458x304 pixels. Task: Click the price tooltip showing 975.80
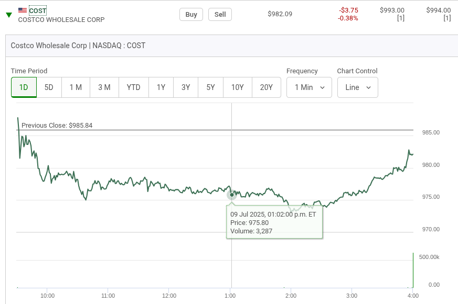274,222
